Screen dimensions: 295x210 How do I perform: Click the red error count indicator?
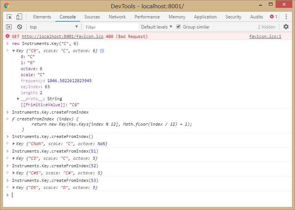pyautogui.click(x=274, y=17)
